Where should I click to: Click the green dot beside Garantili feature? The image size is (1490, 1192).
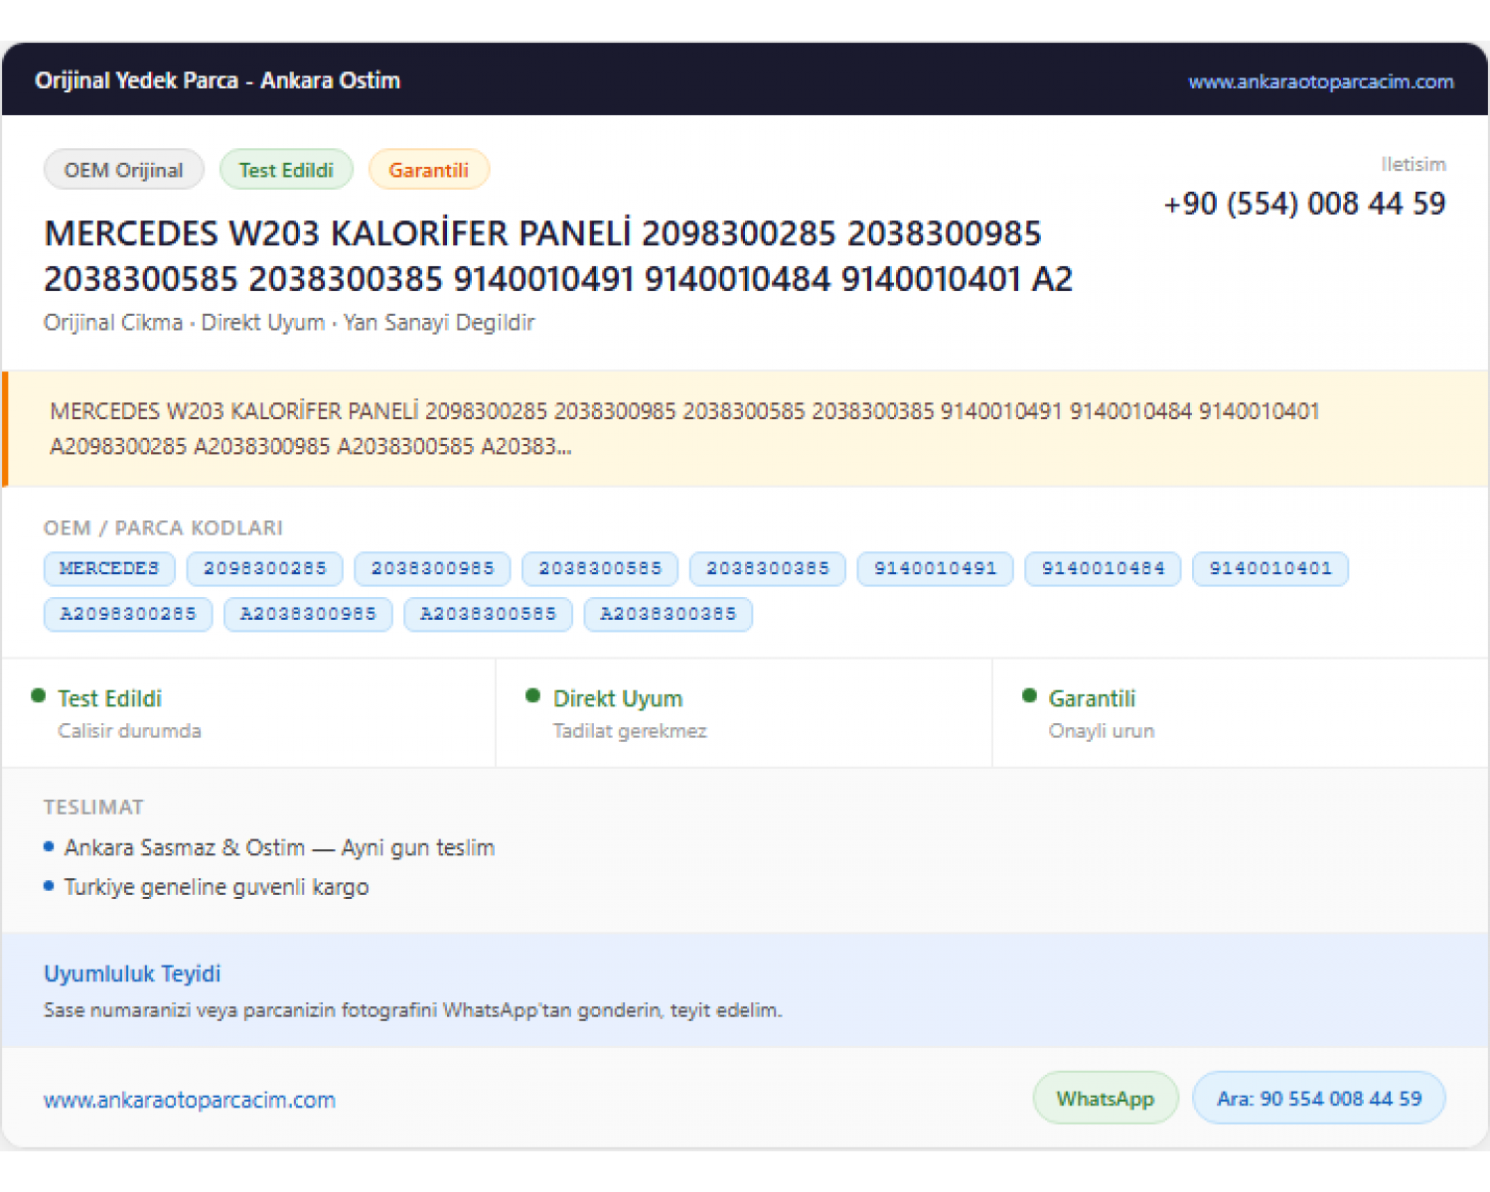[1029, 696]
